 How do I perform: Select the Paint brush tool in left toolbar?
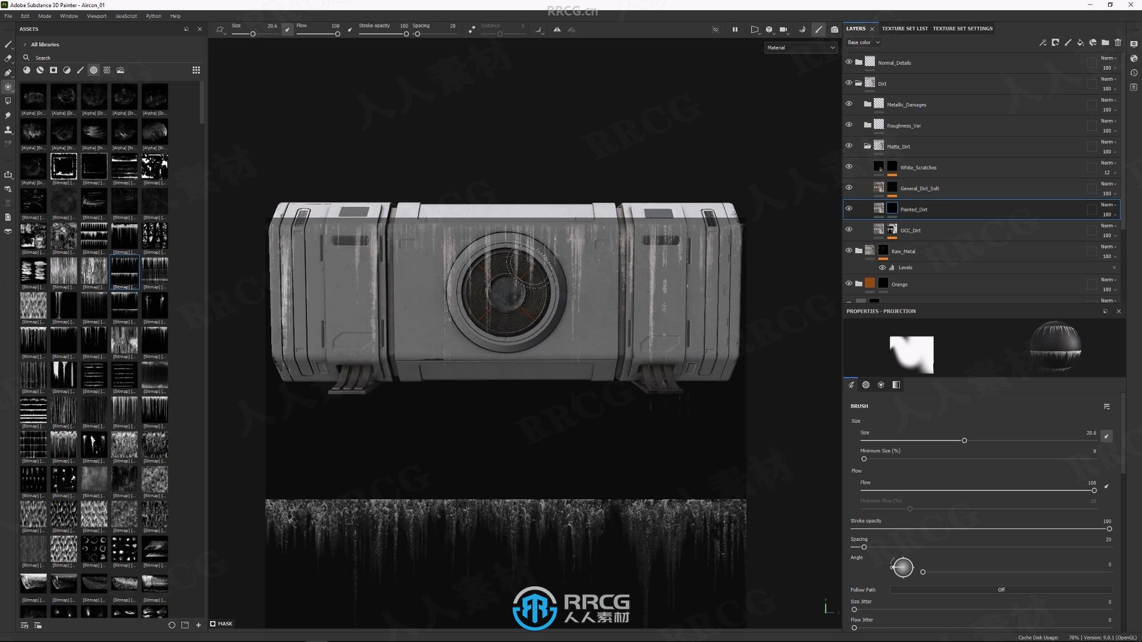pos(8,45)
